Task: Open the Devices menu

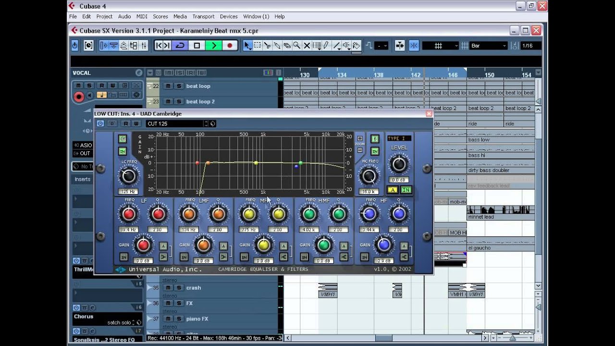Action: coord(229,16)
